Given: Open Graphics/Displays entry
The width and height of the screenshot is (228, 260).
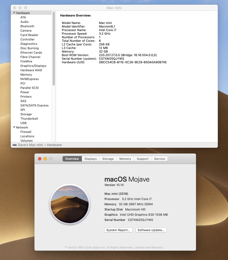Looking at the screenshot, I should 33,66.
